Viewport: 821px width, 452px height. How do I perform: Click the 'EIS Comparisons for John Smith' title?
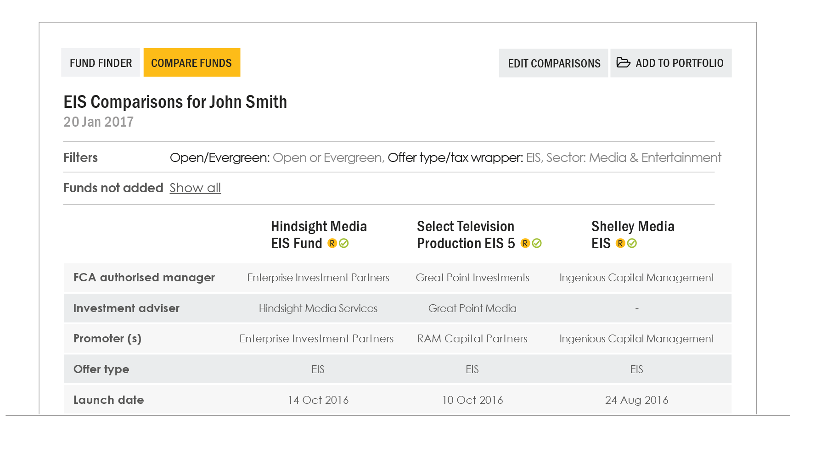(175, 102)
